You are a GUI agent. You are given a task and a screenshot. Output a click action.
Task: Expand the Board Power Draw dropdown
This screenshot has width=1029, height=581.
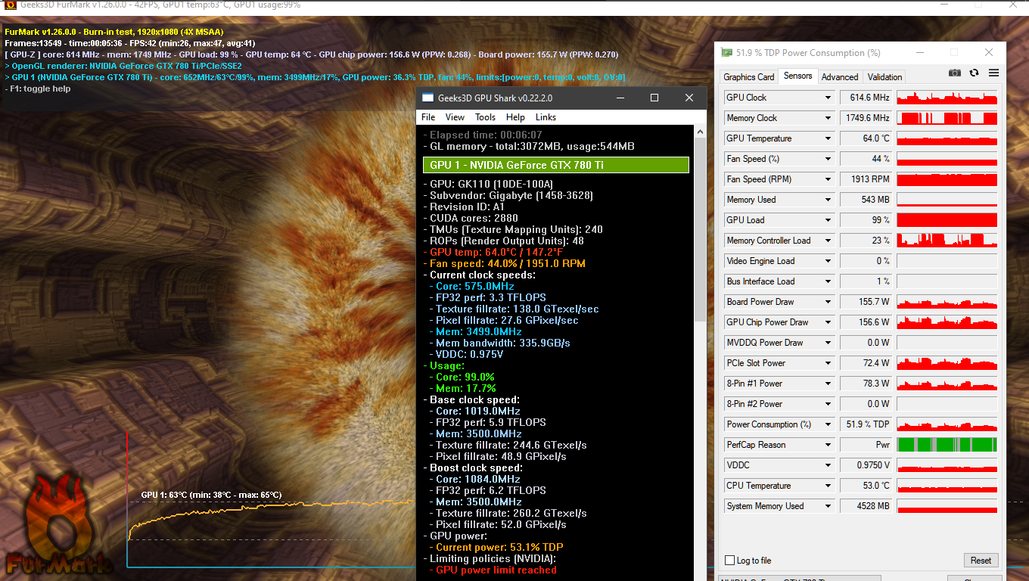[828, 302]
